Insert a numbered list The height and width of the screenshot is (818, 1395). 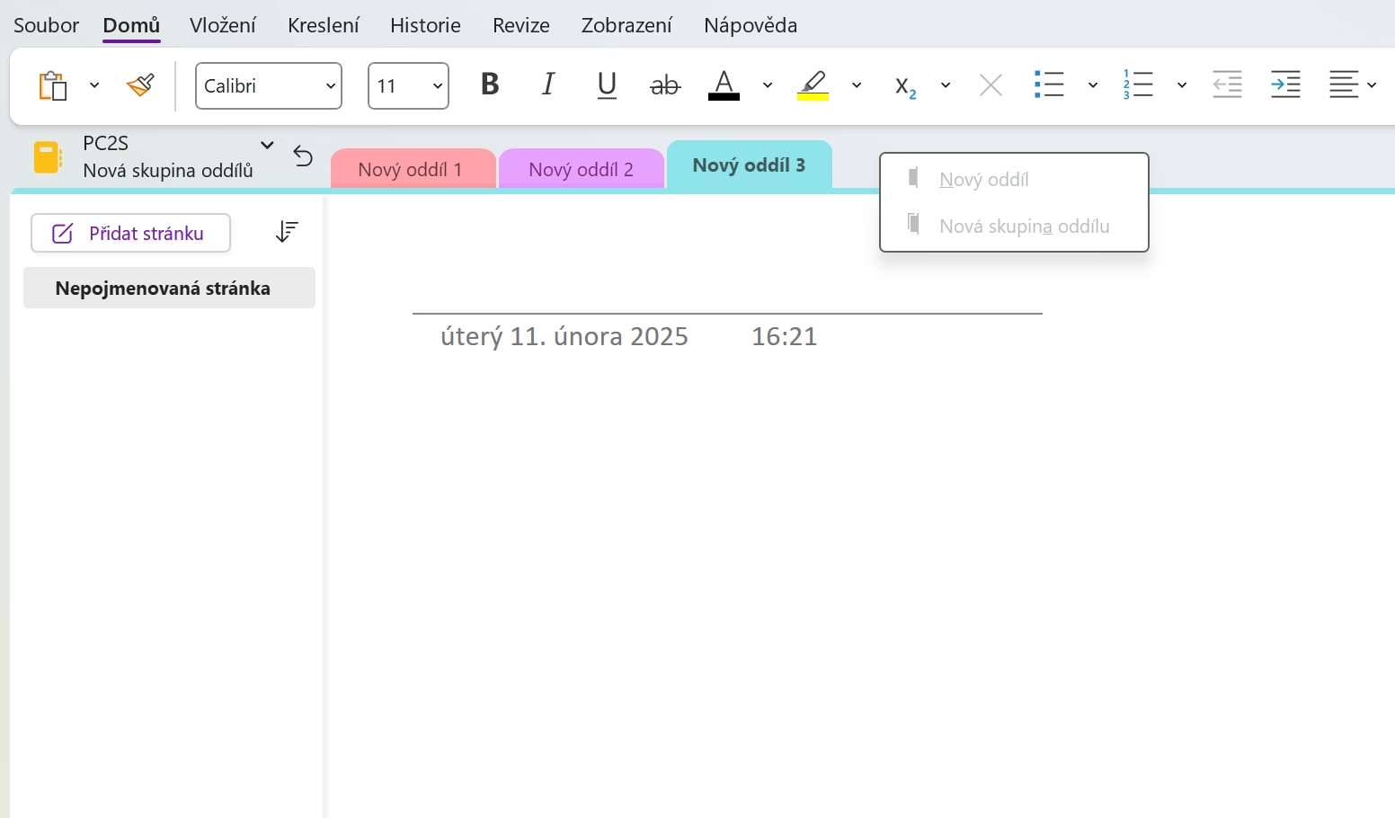[x=1138, y=84]
